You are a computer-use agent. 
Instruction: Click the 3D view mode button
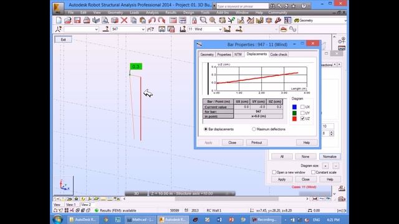pyautogui.click(x=136, y=194)
